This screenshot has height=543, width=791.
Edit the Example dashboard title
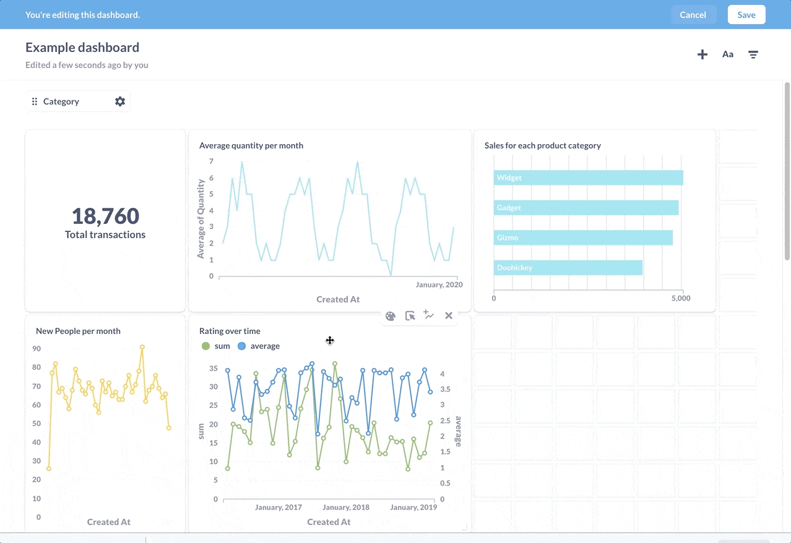click(x=82, y=48)
